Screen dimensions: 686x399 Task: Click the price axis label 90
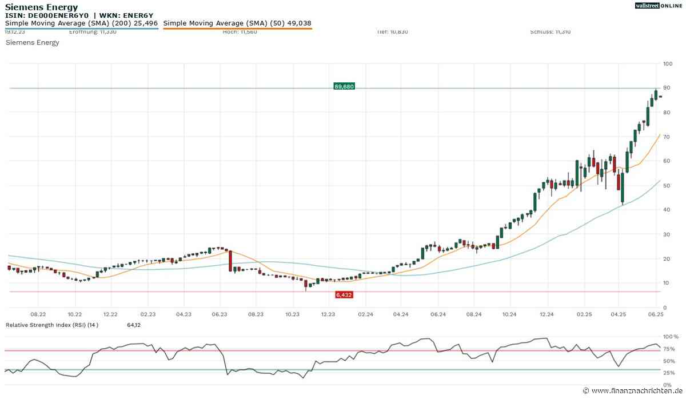(667, 88)
